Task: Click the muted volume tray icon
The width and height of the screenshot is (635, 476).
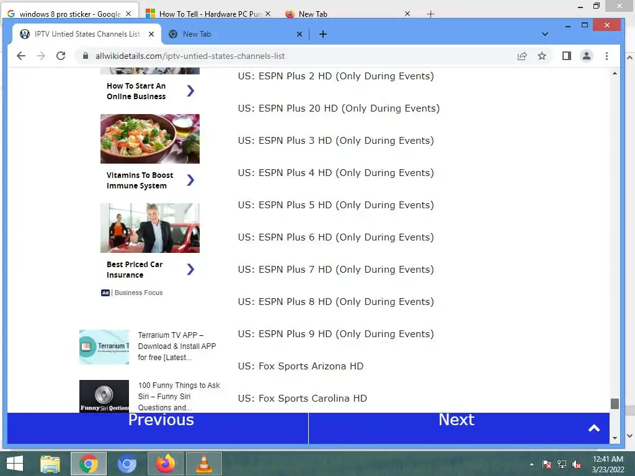Action: click(x=577, y=465)
